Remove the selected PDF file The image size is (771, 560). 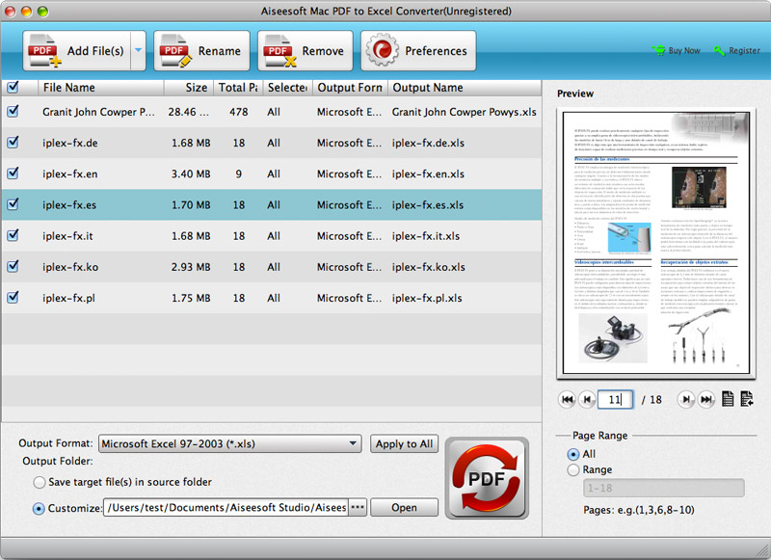tap(305, 50)
